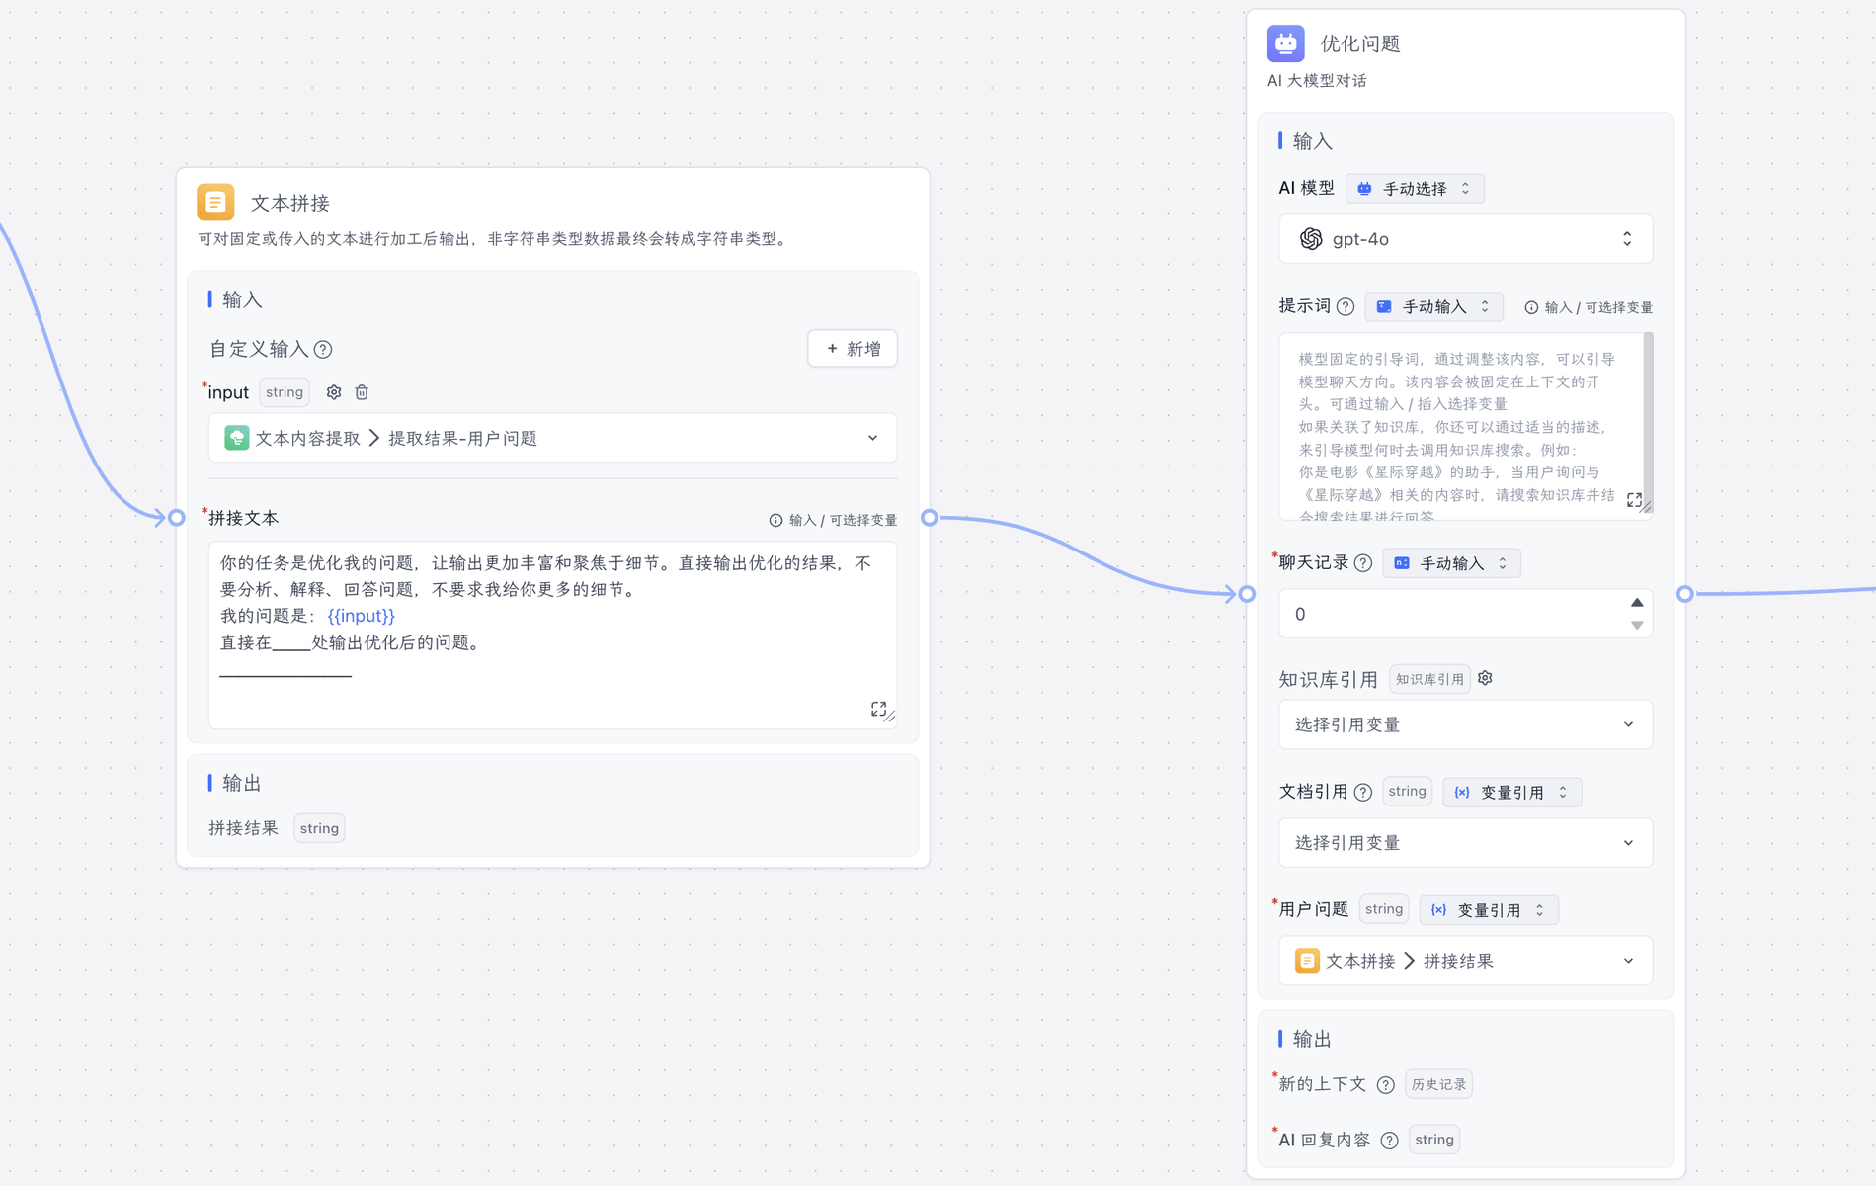Viewport: 1876px width, 1186px height.
Task: Open 知识库引用 settings gear
Action: (x=1485, y=678)
